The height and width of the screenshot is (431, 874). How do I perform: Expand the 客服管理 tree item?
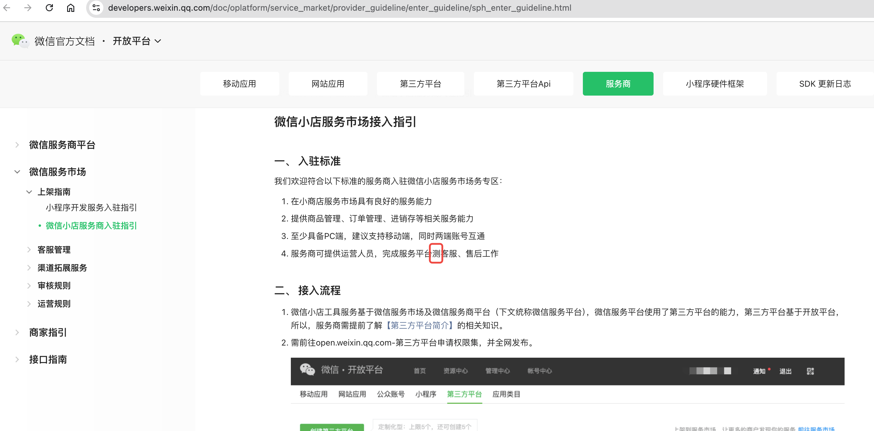click(54, 250)
